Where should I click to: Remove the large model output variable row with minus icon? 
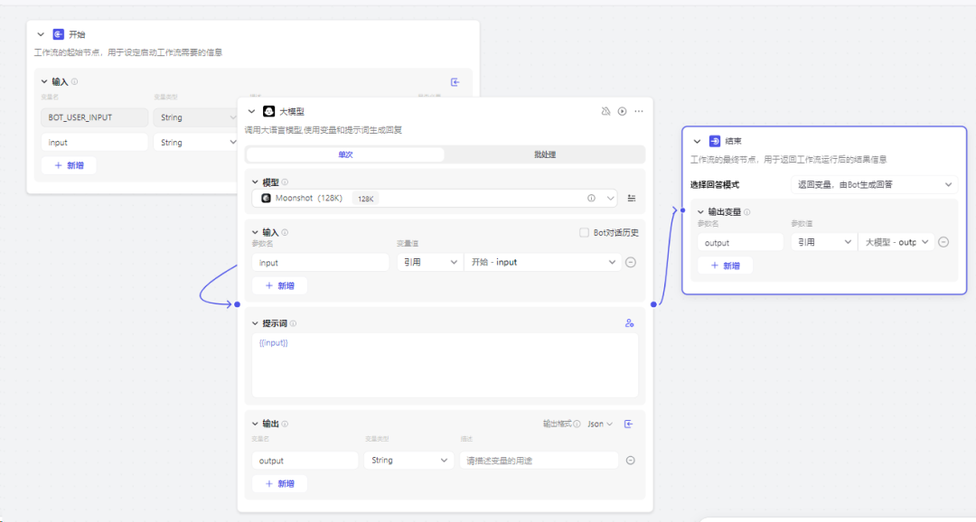[631, 461]
